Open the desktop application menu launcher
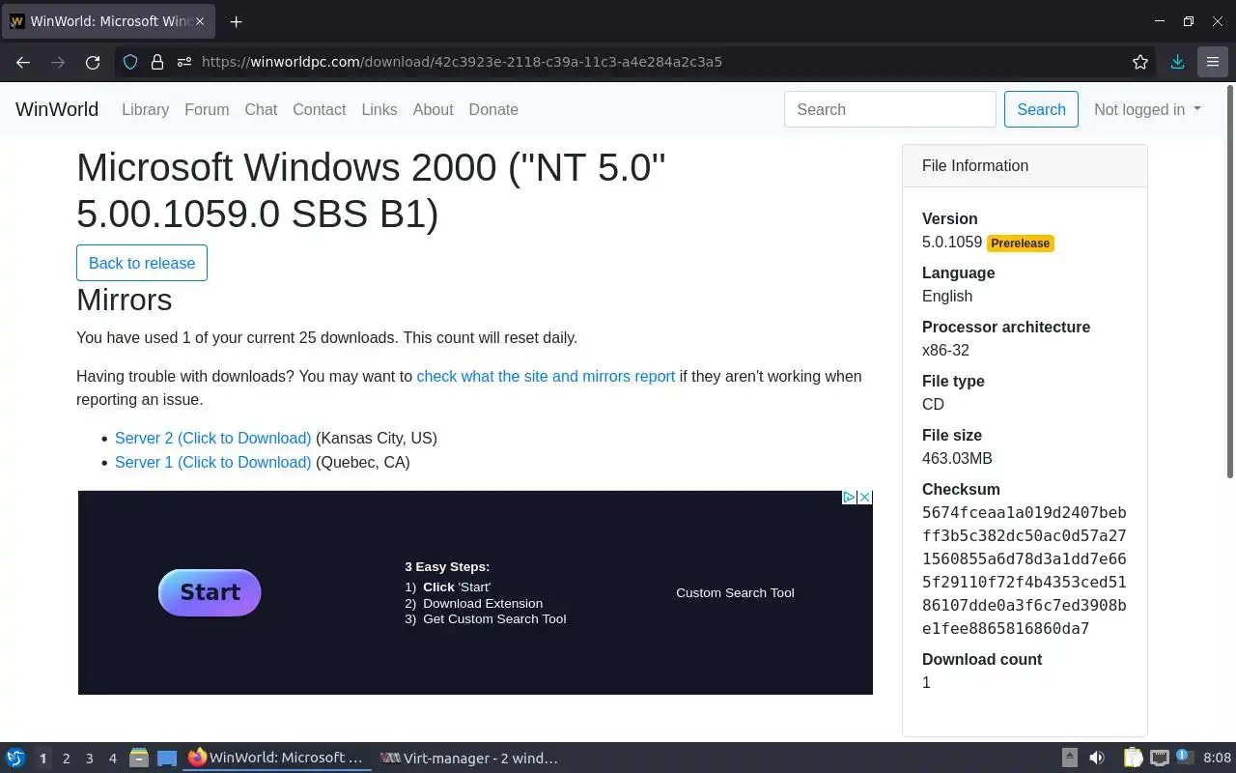Viewport: 1236px width, 773px height. (15, 759)
